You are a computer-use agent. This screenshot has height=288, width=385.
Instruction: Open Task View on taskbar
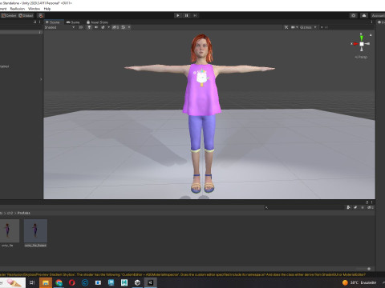click(x=32, y=282)
